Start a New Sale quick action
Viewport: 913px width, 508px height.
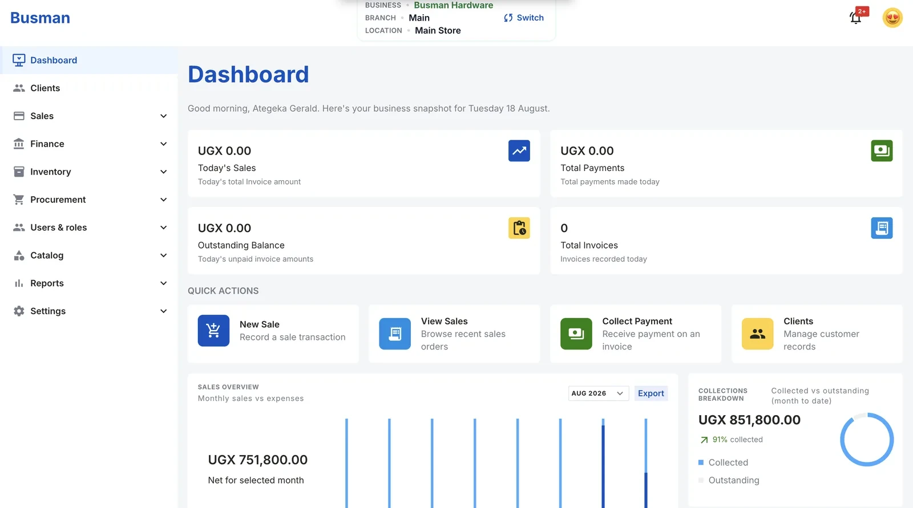(273, 334)
